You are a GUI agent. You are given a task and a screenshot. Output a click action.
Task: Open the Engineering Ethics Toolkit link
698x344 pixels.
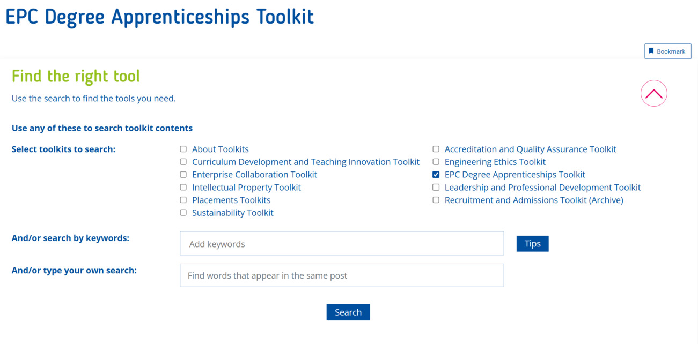[495, 161]
